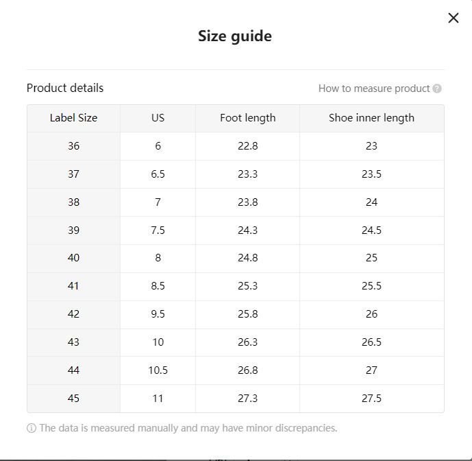Select label size 36 row cell
Viewport: 472px width, 461px height.
(74, 146)
